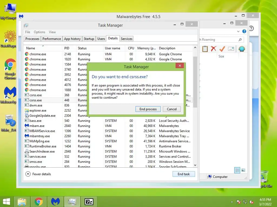
Task: Click the GoogleUpdate.exe process icon
Action: tap(27, 115)
